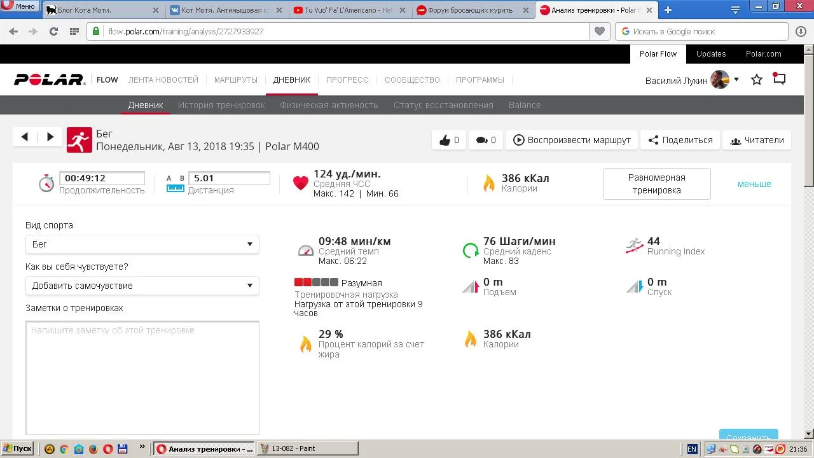Click Воспроизвести маршрут button
814x458 pixels.
[572, 140]
